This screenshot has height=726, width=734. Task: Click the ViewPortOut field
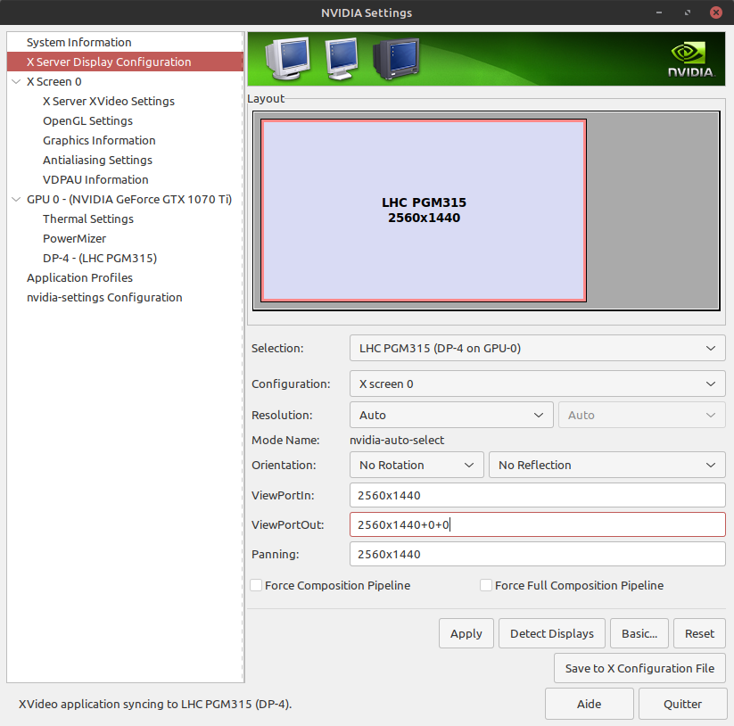[x=538, y=524]
